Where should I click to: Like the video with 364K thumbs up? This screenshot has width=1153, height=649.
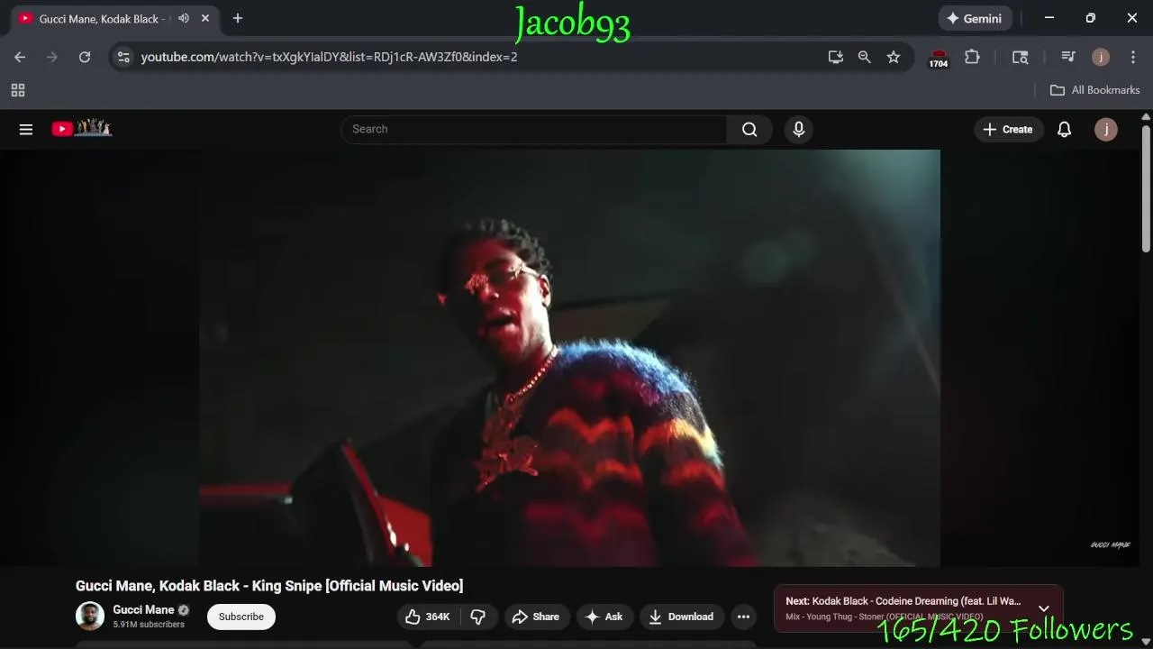click(x=428, y=617)
